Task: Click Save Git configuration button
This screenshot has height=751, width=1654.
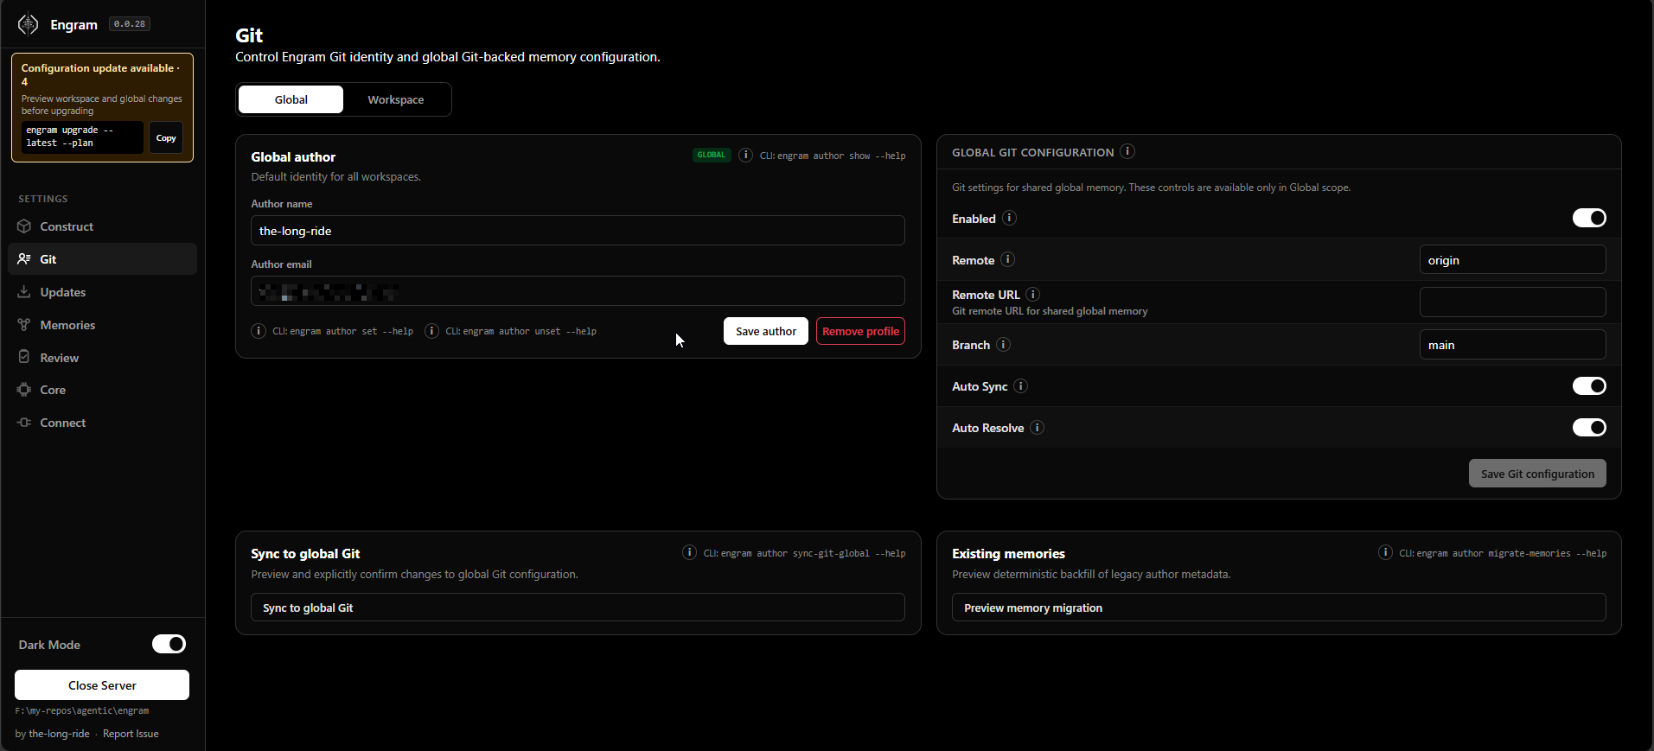Action: coord(1537,474)
